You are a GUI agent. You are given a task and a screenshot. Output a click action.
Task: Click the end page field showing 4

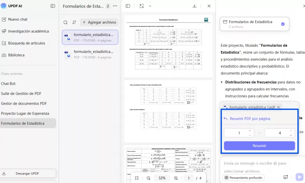[280, 133]
